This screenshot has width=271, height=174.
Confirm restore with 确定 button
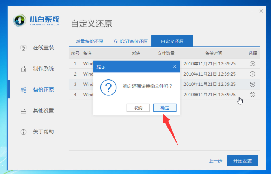(165, 108)
